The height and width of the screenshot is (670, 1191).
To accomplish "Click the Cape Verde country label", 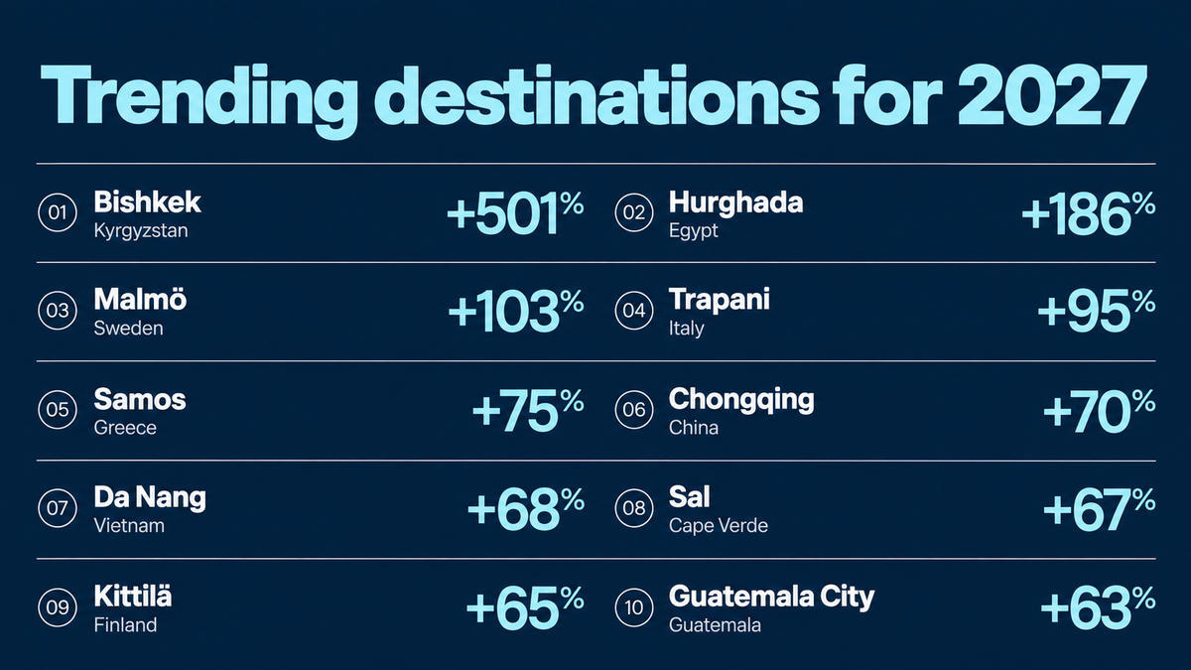I will click(x=719, y=526).
